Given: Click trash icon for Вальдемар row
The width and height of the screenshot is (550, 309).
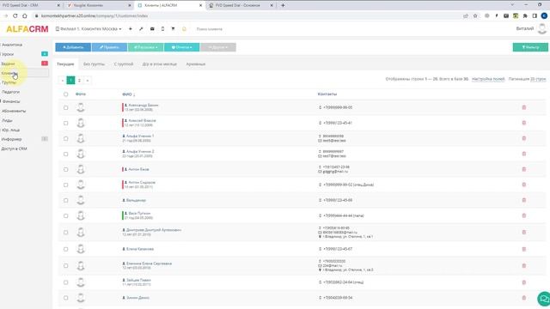Looking at the screenshot, I should (x=524, y=200).
